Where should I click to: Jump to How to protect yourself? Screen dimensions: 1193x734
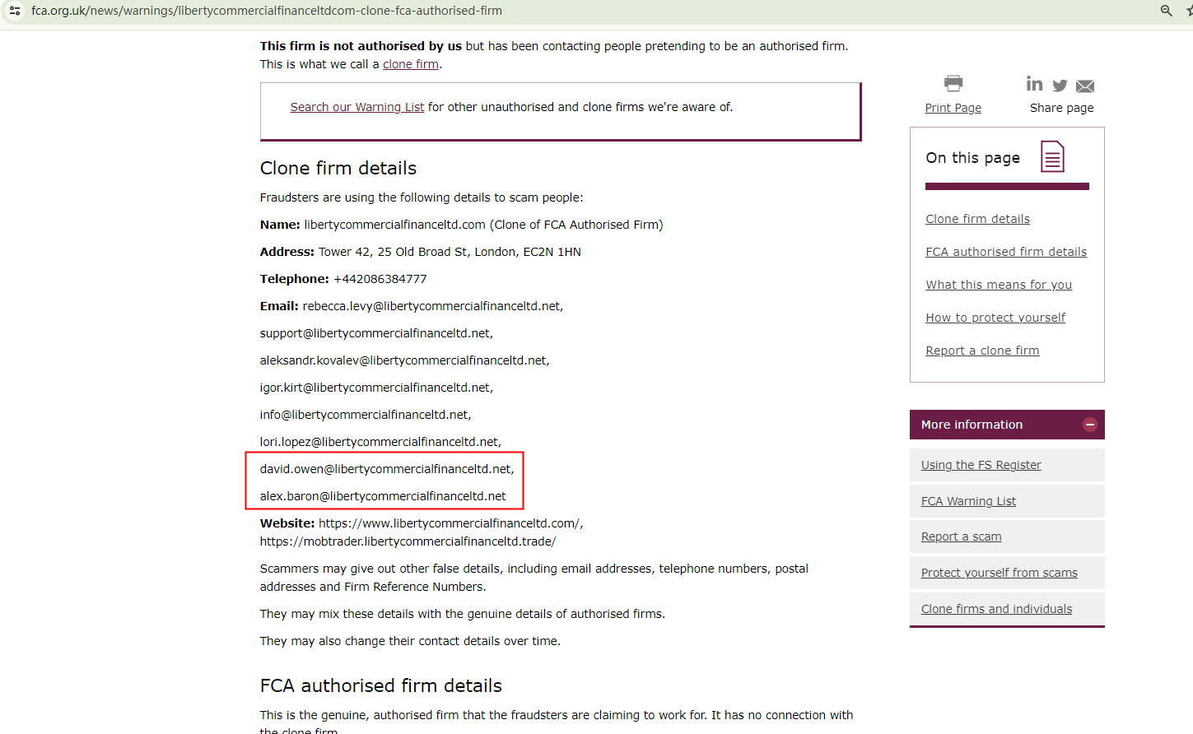click(995, 318)
